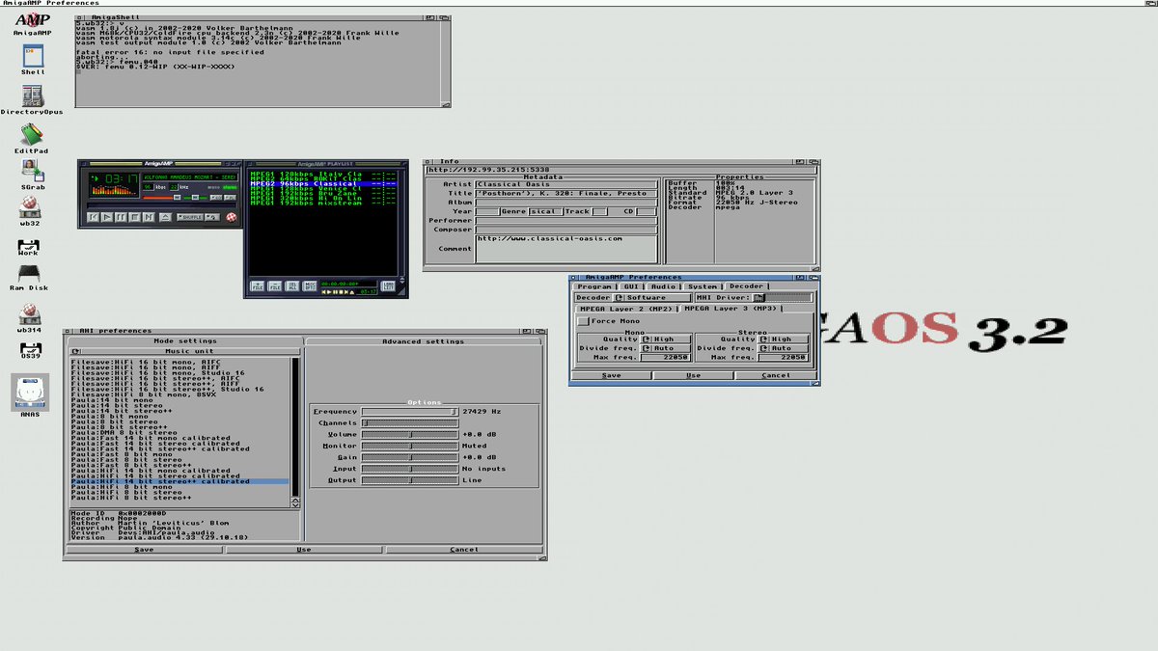The height and width of the screenshot is (651, 1158).
Task: Click the LOAD LIST button in playlist
Action: click(x=388, y=285)
